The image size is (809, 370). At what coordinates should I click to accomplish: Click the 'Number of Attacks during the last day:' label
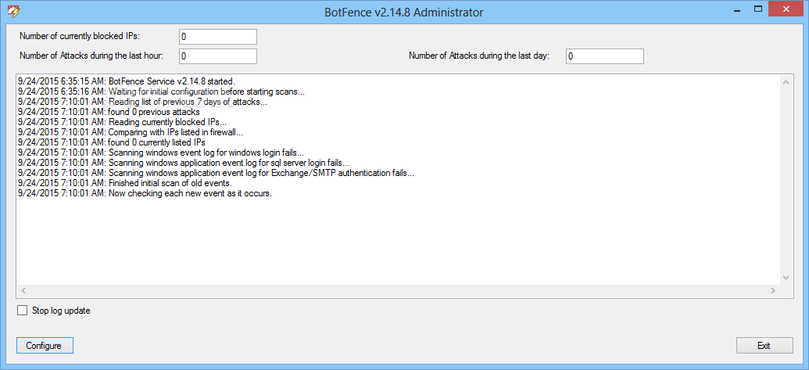tap(479, 56)
